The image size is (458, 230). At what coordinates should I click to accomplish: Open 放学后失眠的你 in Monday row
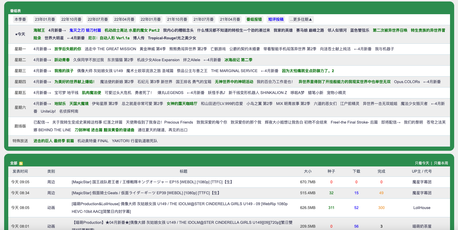pyautogui.click(x=68, y=49)
